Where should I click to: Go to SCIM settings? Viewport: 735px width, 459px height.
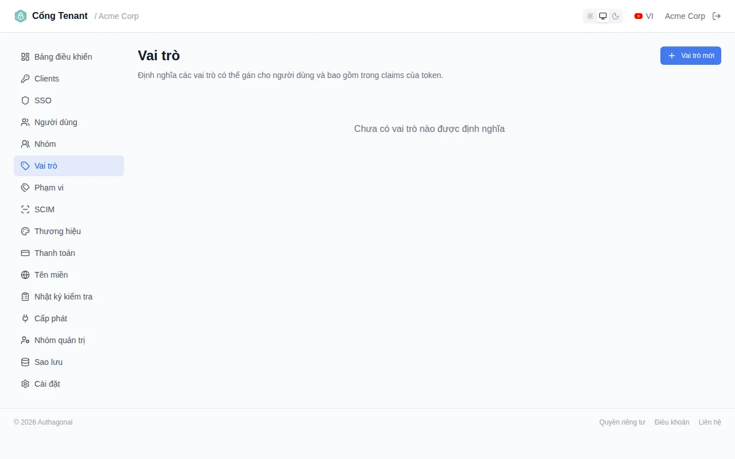coord(69,209)
